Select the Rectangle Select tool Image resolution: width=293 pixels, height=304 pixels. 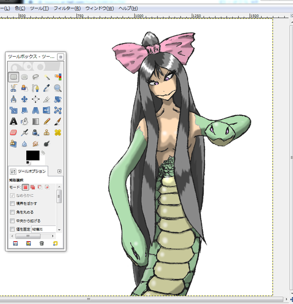click(x=13, y=77)
